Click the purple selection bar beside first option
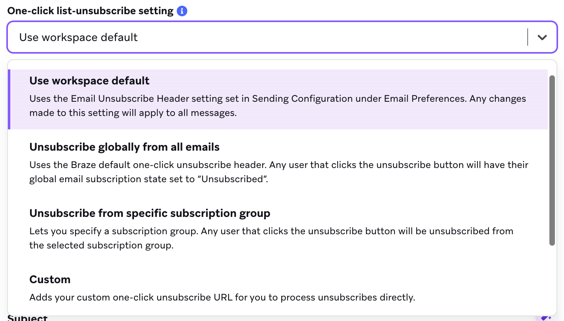 9,99
